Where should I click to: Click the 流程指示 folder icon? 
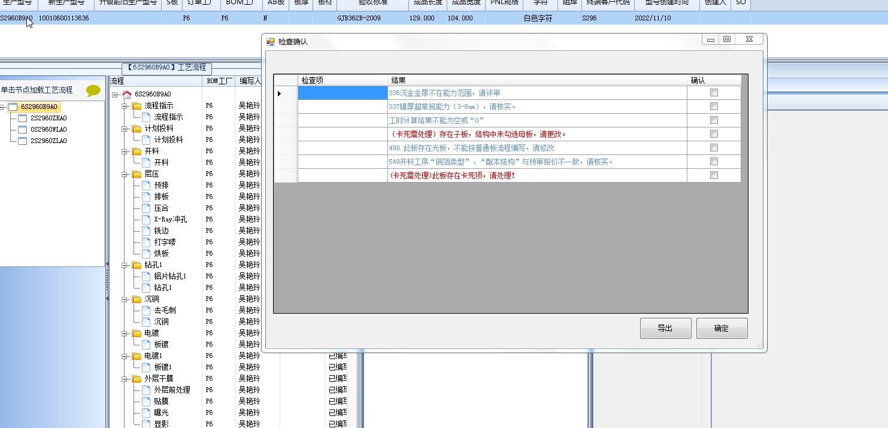[x=137, y=105]
